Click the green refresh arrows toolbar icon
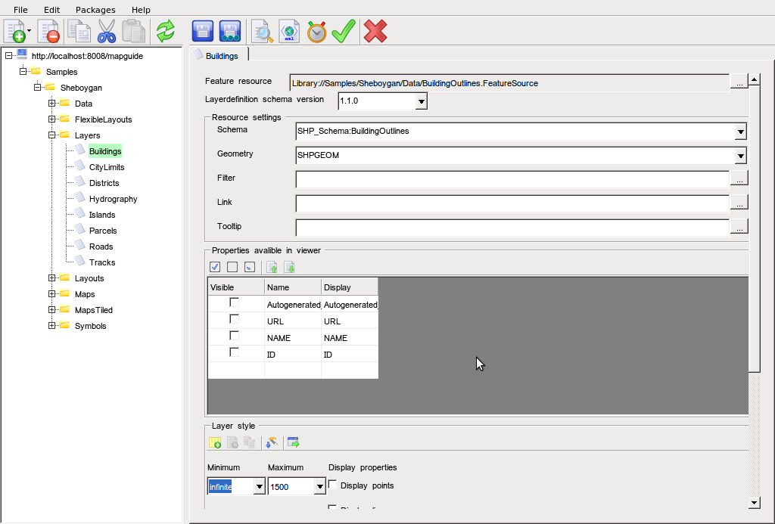The height and width of the screenshot is (524, 775). click(x=165, y=31)
